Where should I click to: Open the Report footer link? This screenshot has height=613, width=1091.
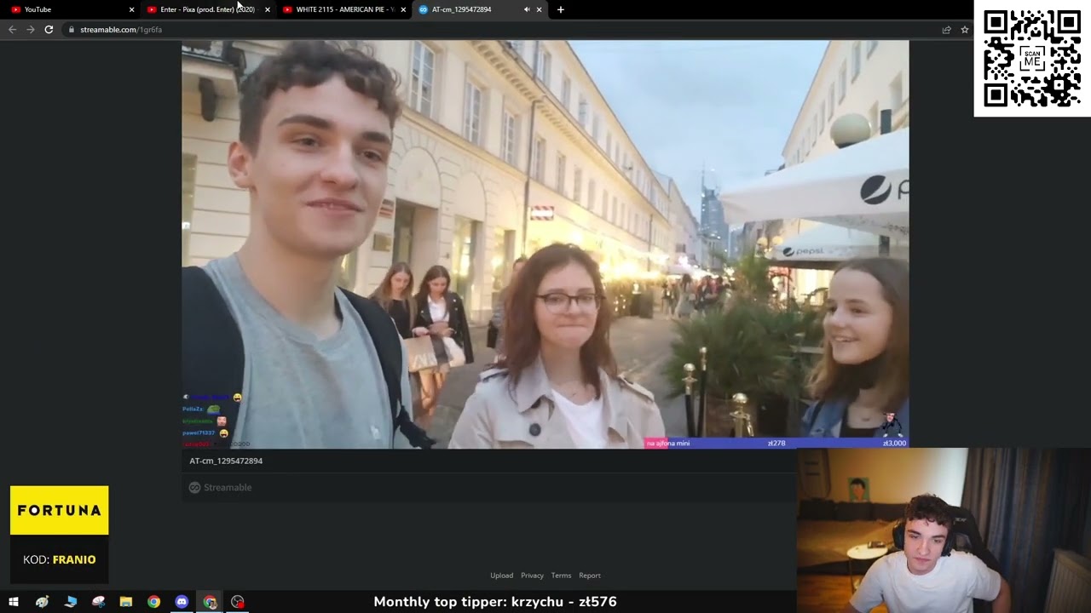590,576
